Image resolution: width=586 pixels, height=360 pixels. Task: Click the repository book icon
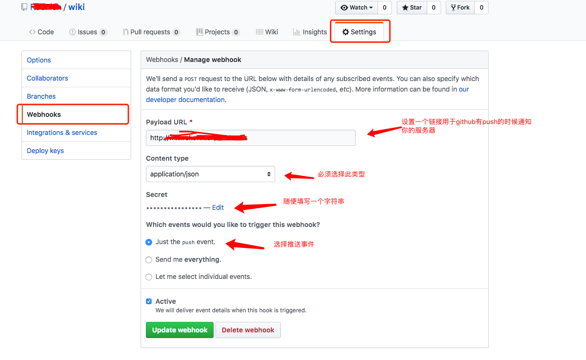(x=24, y=7)
